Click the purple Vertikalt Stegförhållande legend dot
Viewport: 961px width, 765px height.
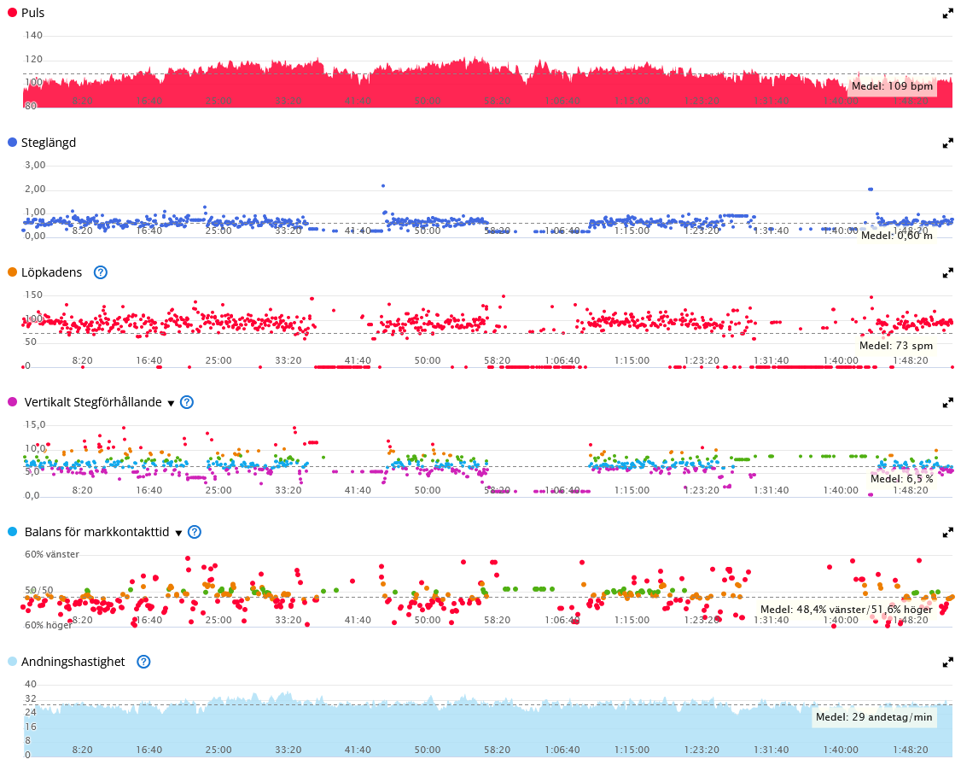point(12,402)
